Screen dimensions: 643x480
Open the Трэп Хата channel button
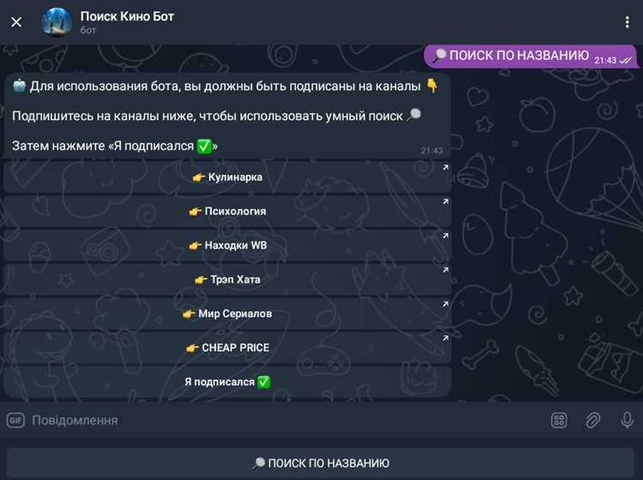coord(227,279)
